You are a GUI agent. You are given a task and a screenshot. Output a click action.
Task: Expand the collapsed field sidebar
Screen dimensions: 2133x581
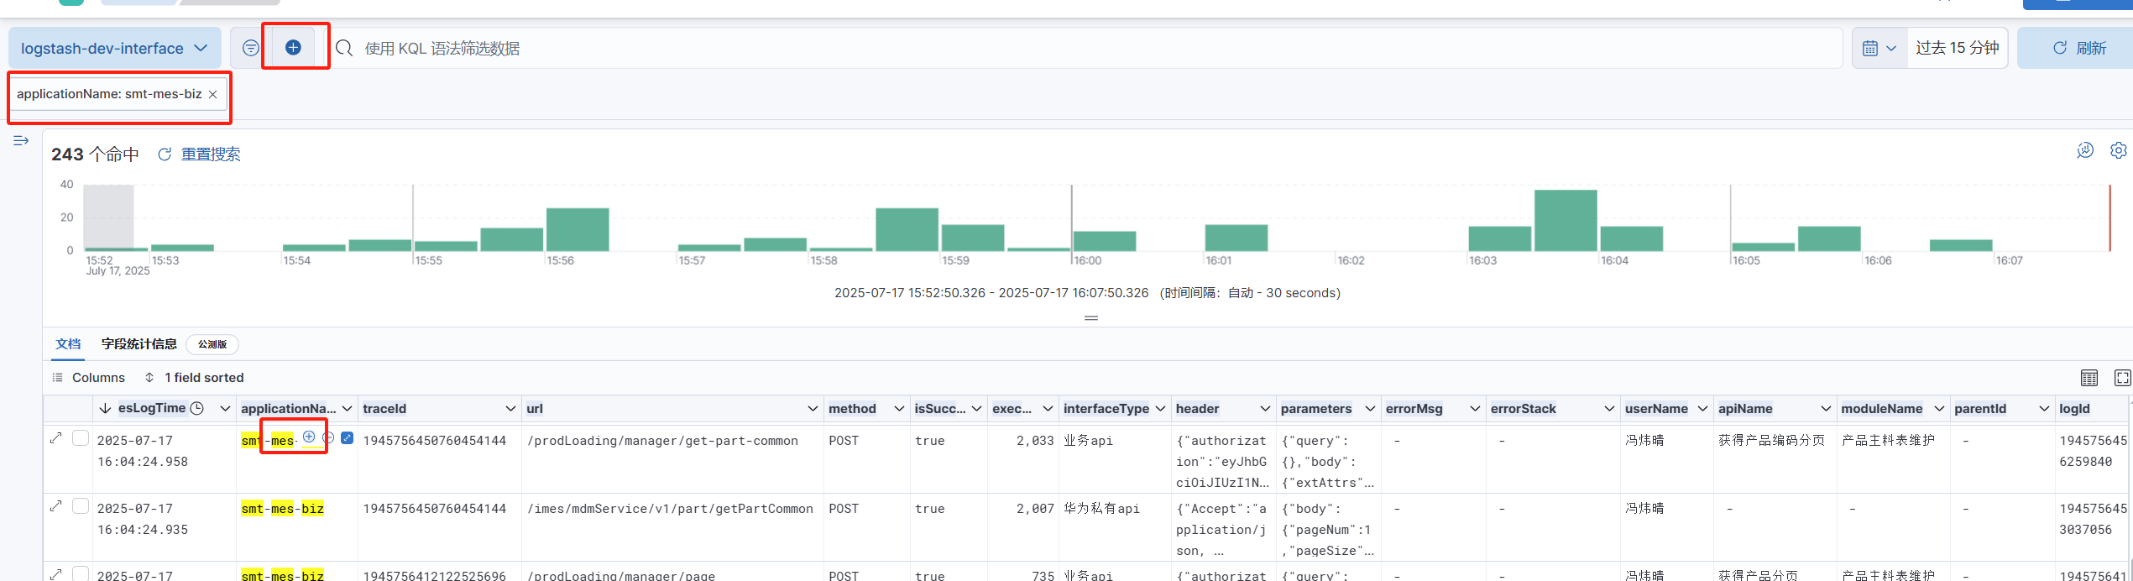click(x=21, y=141)
